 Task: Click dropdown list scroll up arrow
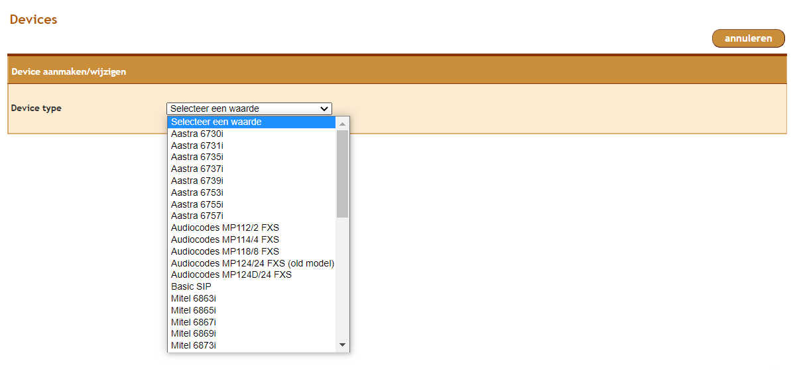(342, 123)
